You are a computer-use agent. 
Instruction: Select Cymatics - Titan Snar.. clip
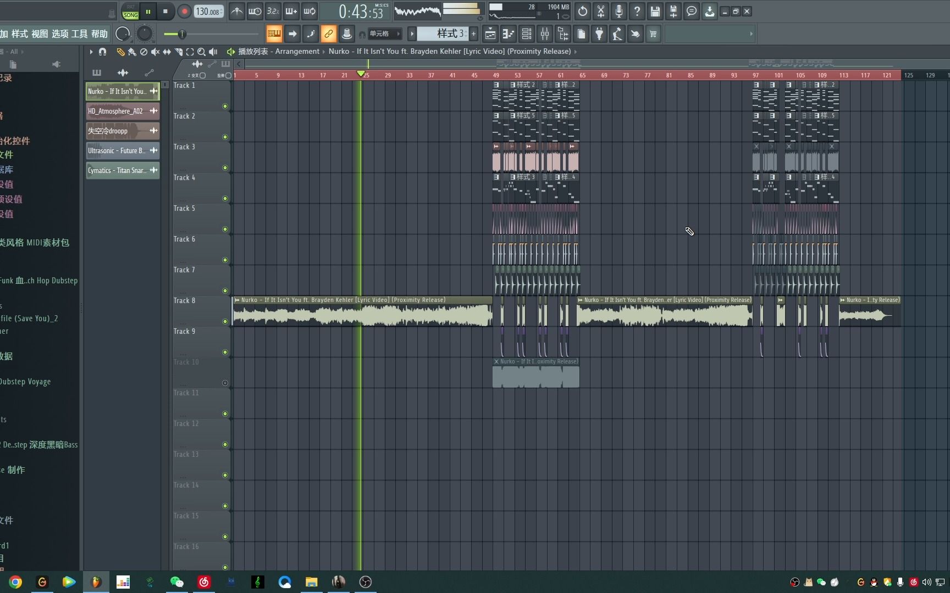click(x=123, y=170)
